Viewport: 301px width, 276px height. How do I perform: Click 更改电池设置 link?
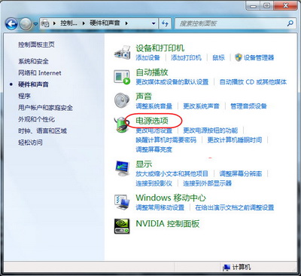click(154, 130)
